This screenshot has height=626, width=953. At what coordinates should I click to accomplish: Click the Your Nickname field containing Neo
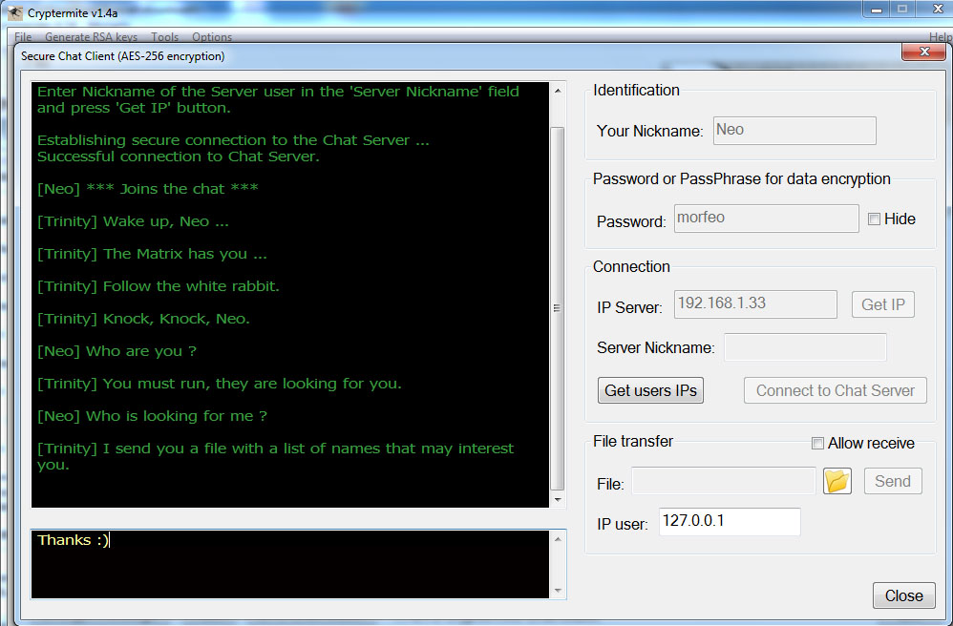[x=794, y=131]
